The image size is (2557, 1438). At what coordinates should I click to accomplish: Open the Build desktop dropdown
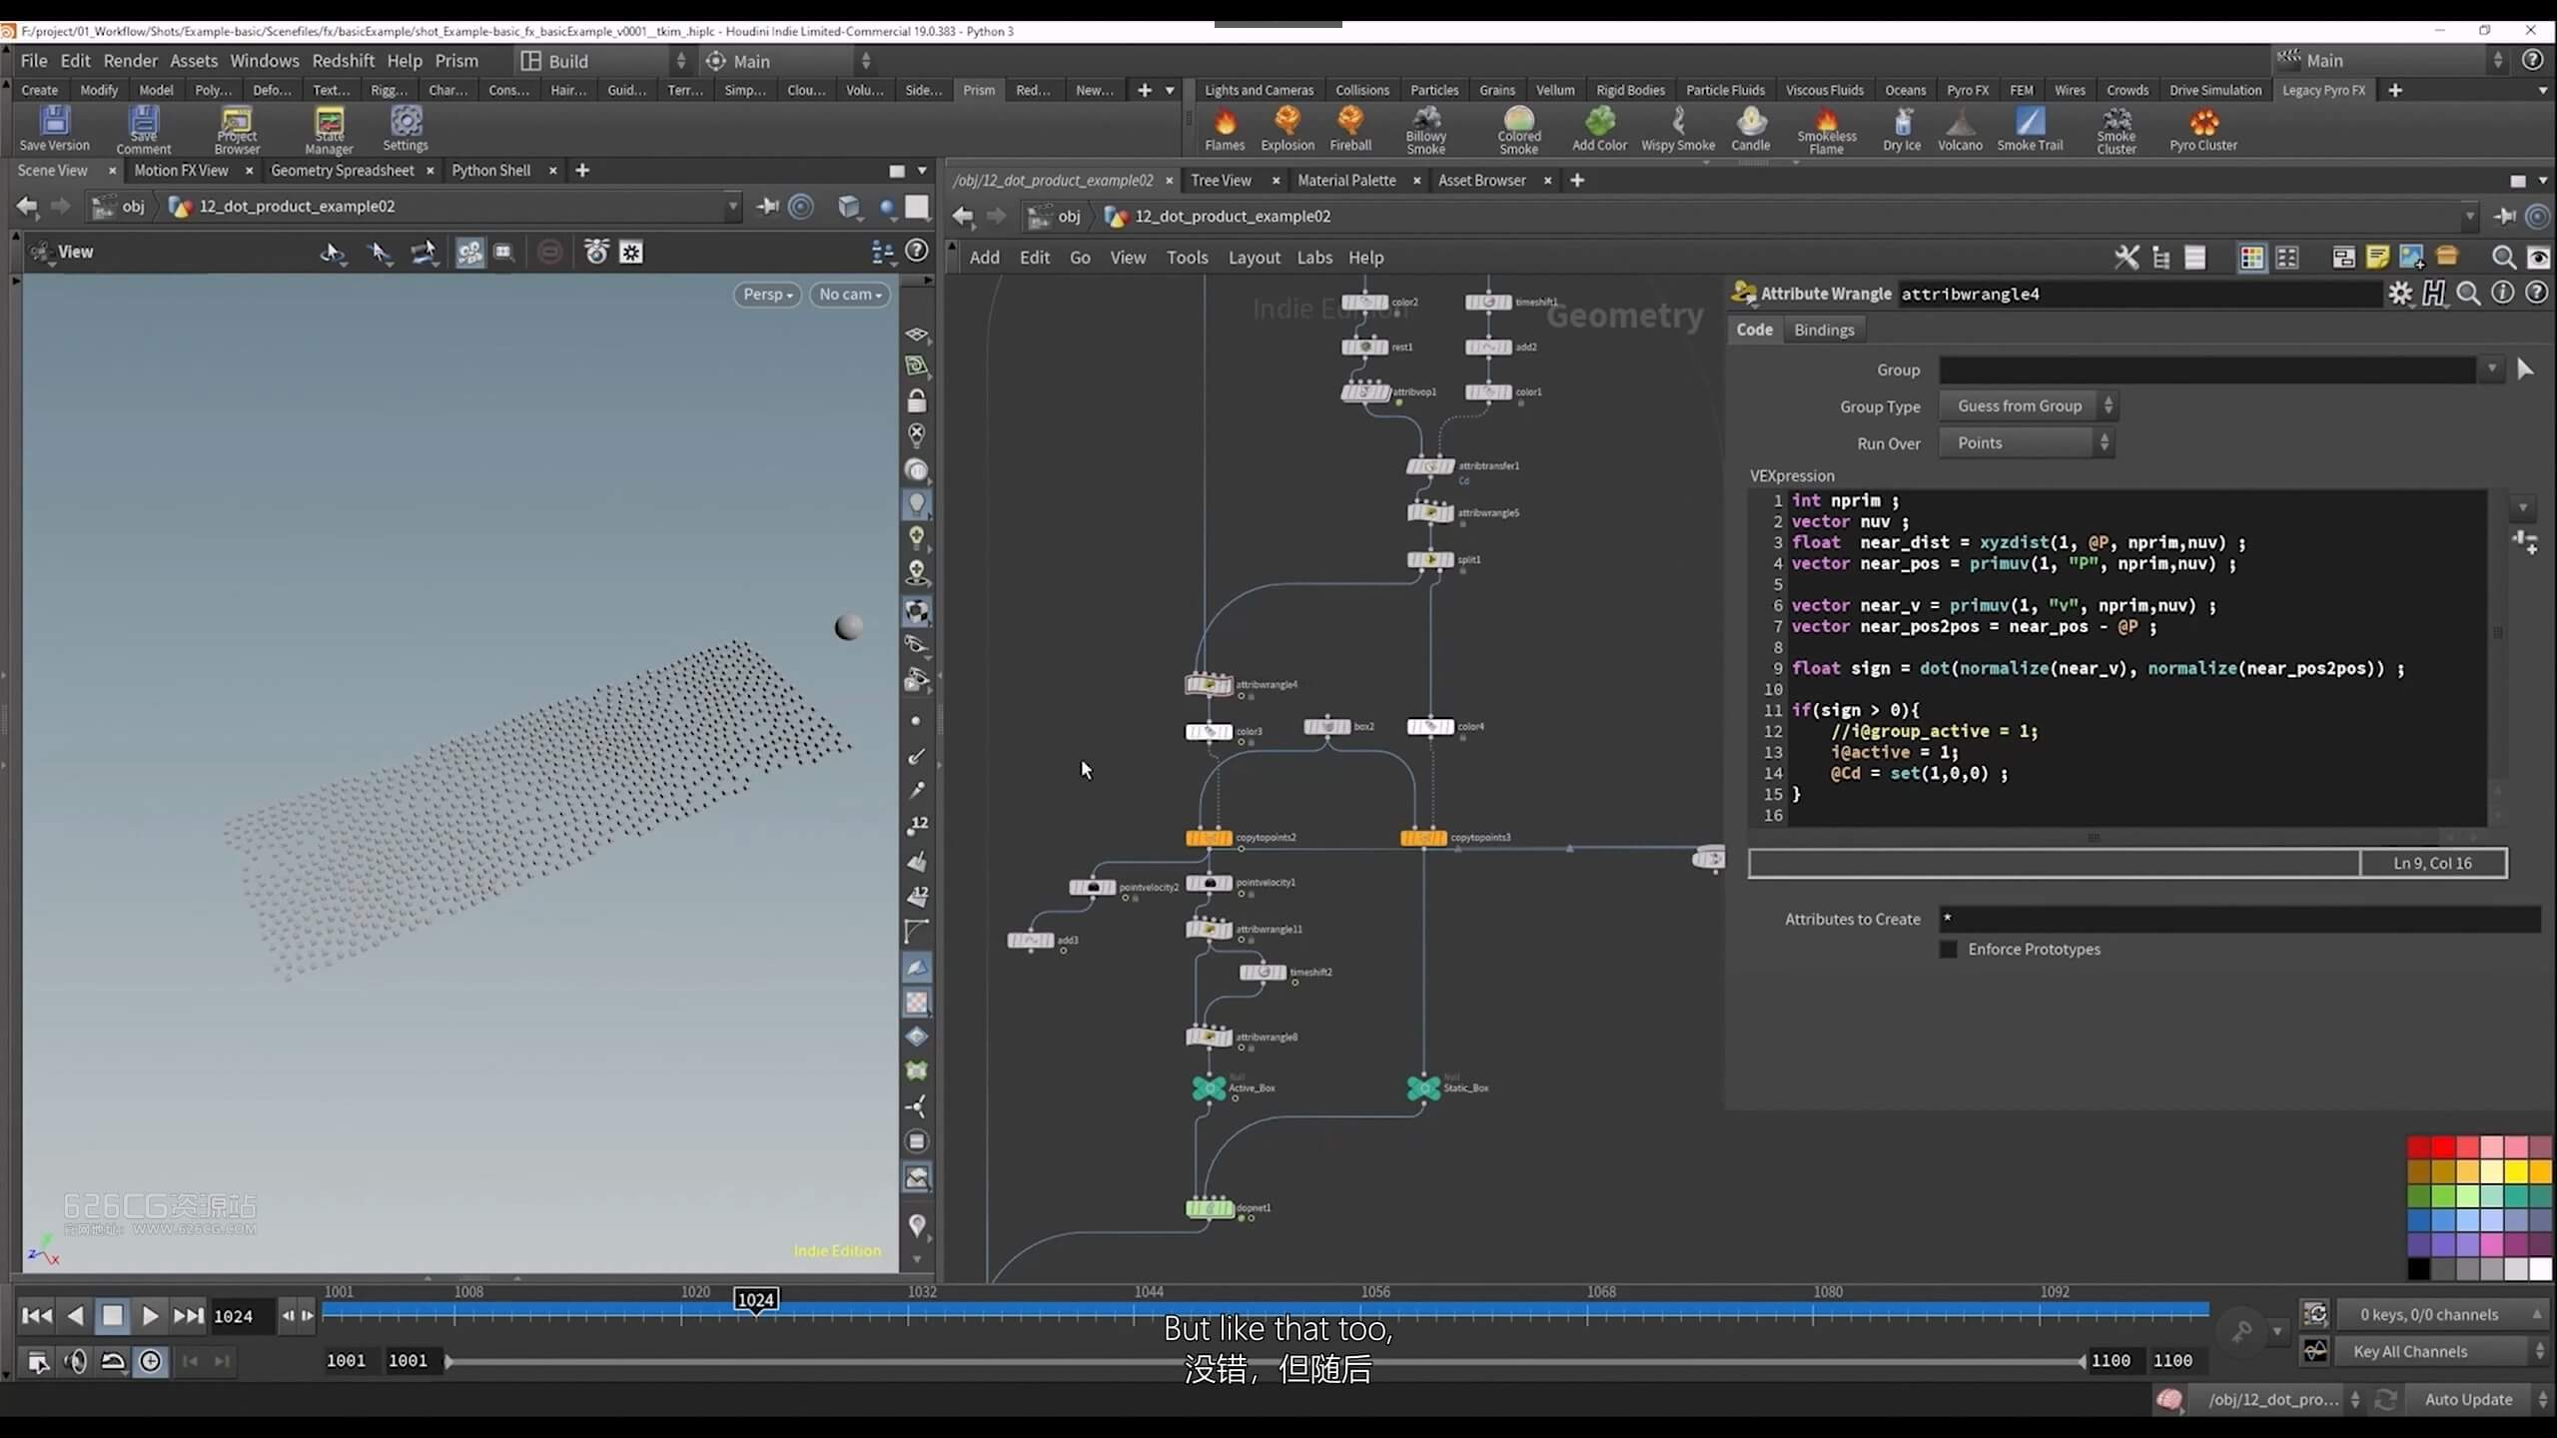603,61
